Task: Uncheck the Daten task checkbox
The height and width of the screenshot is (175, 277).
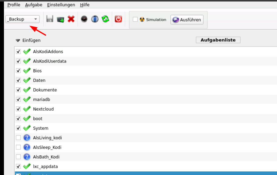Action: [x=18, y=80]
